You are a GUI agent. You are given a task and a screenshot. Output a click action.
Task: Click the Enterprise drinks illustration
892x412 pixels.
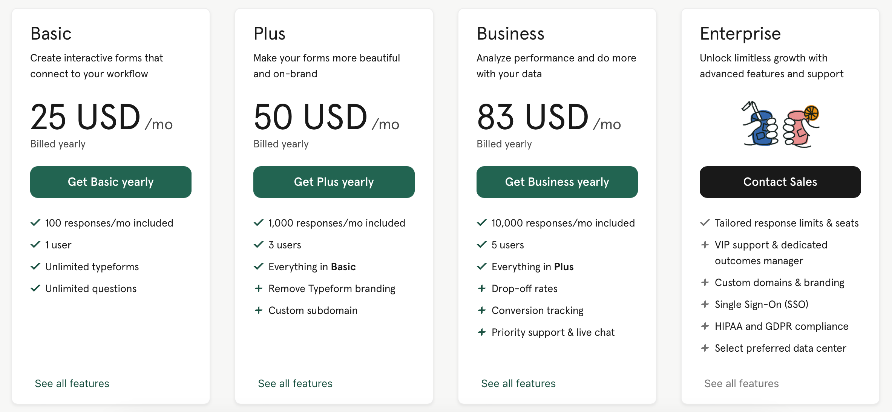(780, 124)
